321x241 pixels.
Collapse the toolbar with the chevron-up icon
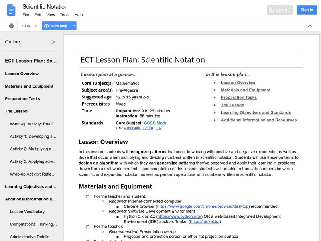pyautogui.click(x=310, y=26)
